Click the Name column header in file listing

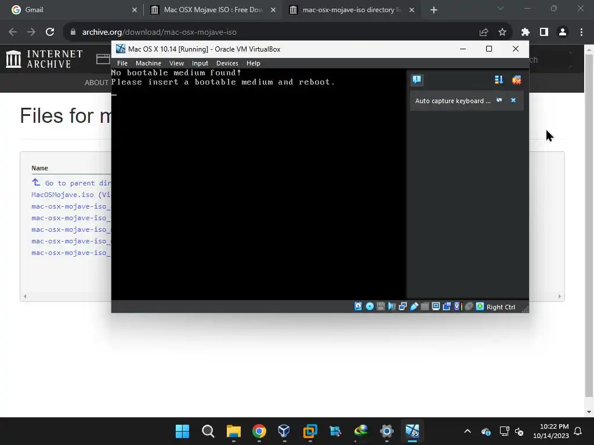tap(40, 168)
